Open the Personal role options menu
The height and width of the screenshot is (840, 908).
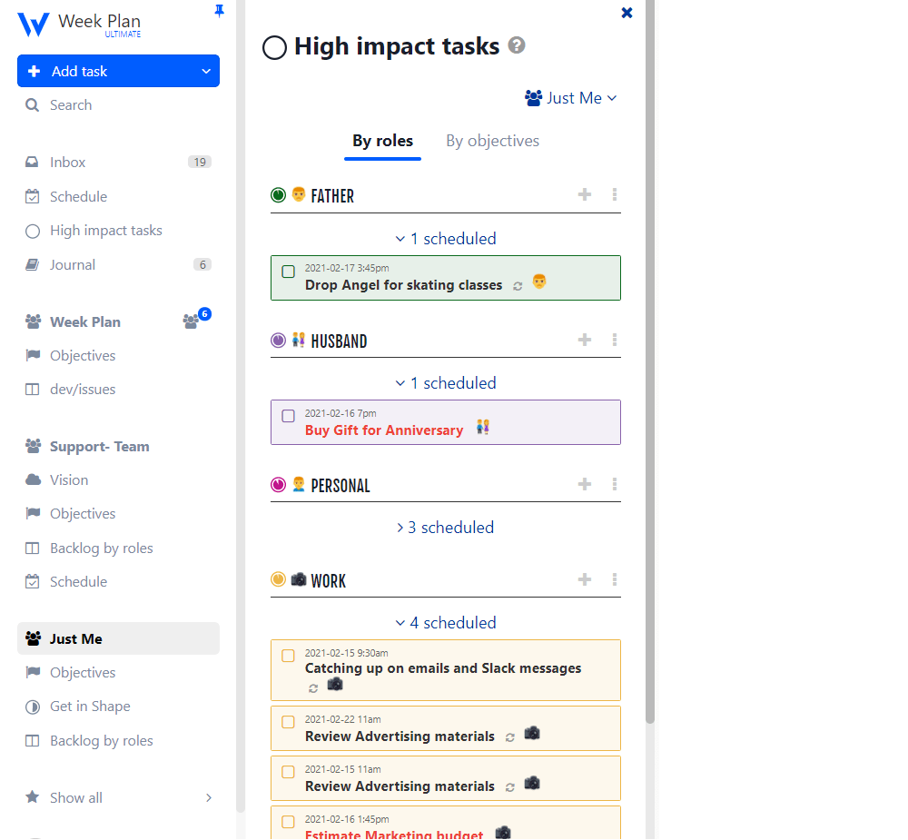point(615,484)
